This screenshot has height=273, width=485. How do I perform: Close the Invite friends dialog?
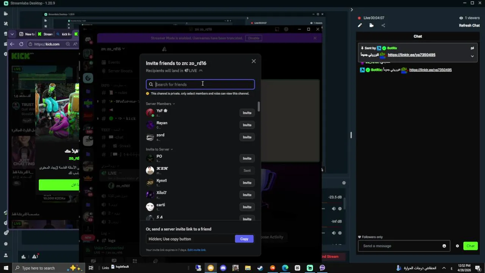[253, 61]
